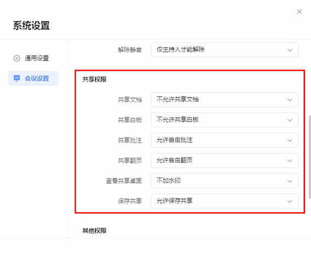Click the 共享白板 field label
The height and width of the screenshot is (274, 311).
130,120
